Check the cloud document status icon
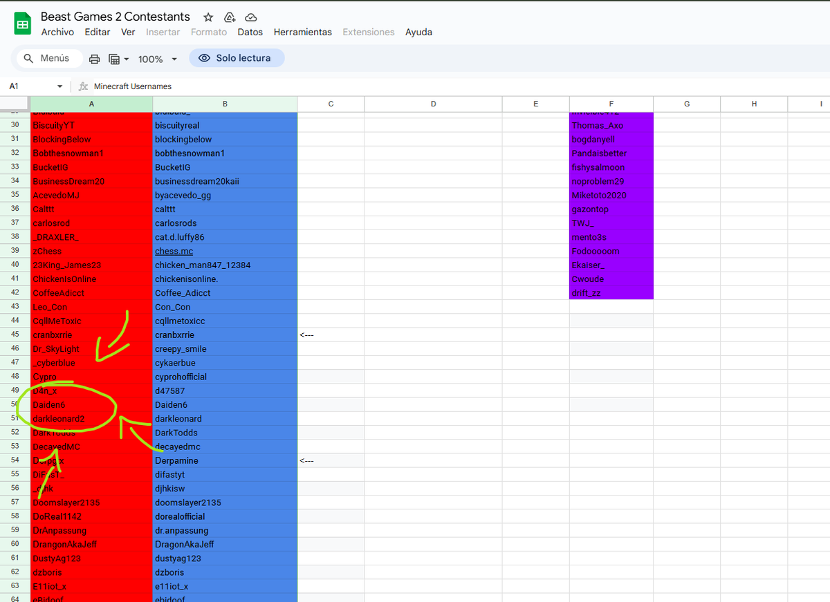The height and width of the screenshot is (602, 830). pyautogui.click(x=251, y=17)
